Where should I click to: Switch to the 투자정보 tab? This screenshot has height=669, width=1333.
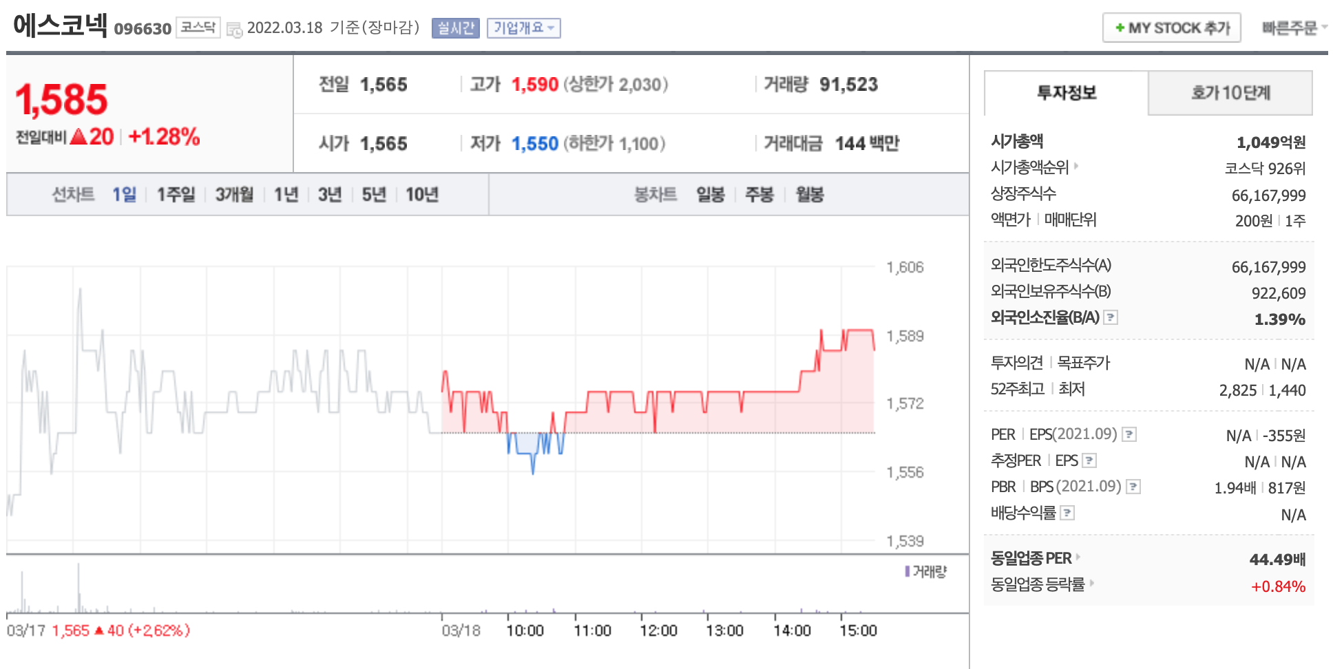point(1067,93)
